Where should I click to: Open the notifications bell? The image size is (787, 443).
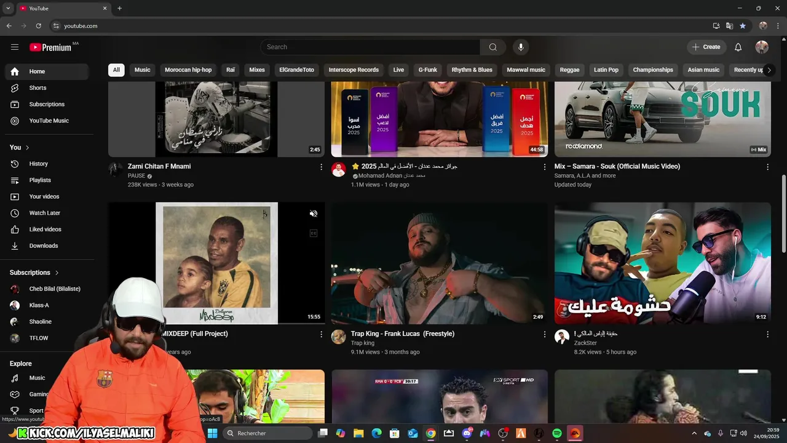pos(738,47)
